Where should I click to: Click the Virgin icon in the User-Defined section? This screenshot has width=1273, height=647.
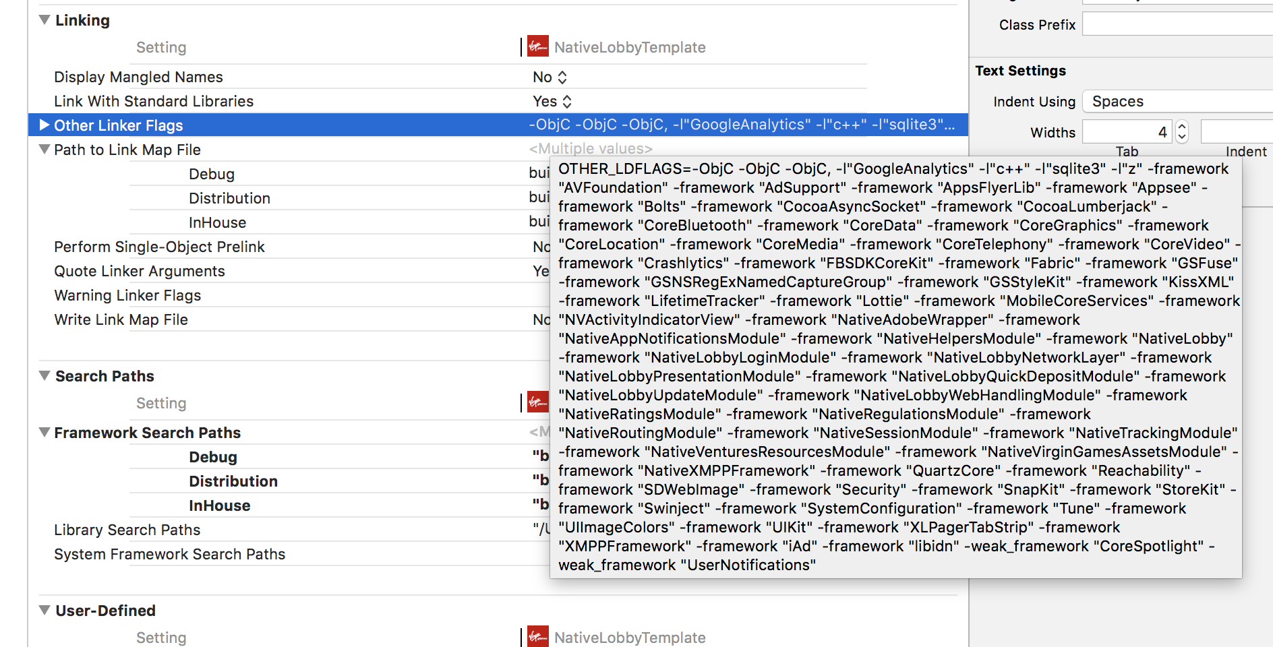[x=537, y=637]
